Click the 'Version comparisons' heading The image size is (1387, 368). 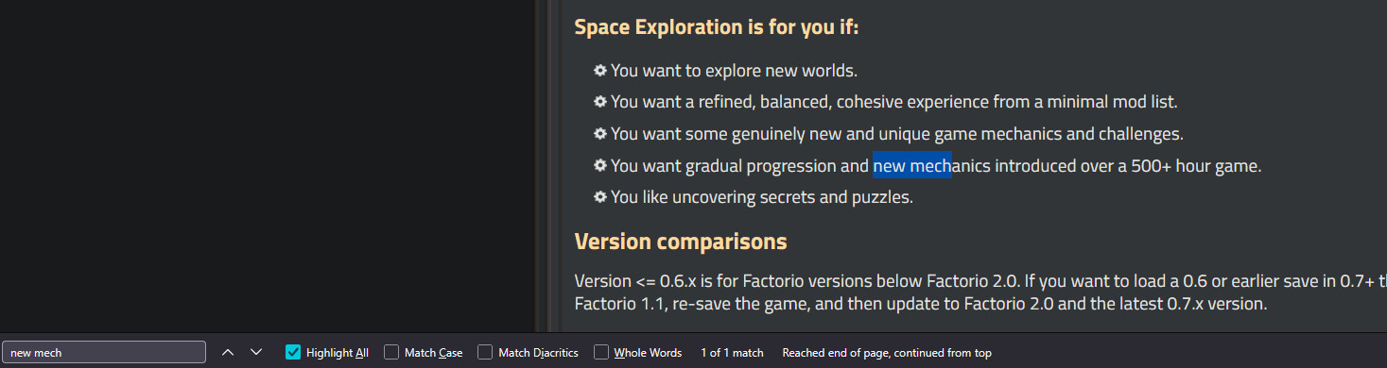(x=681, y=242)
